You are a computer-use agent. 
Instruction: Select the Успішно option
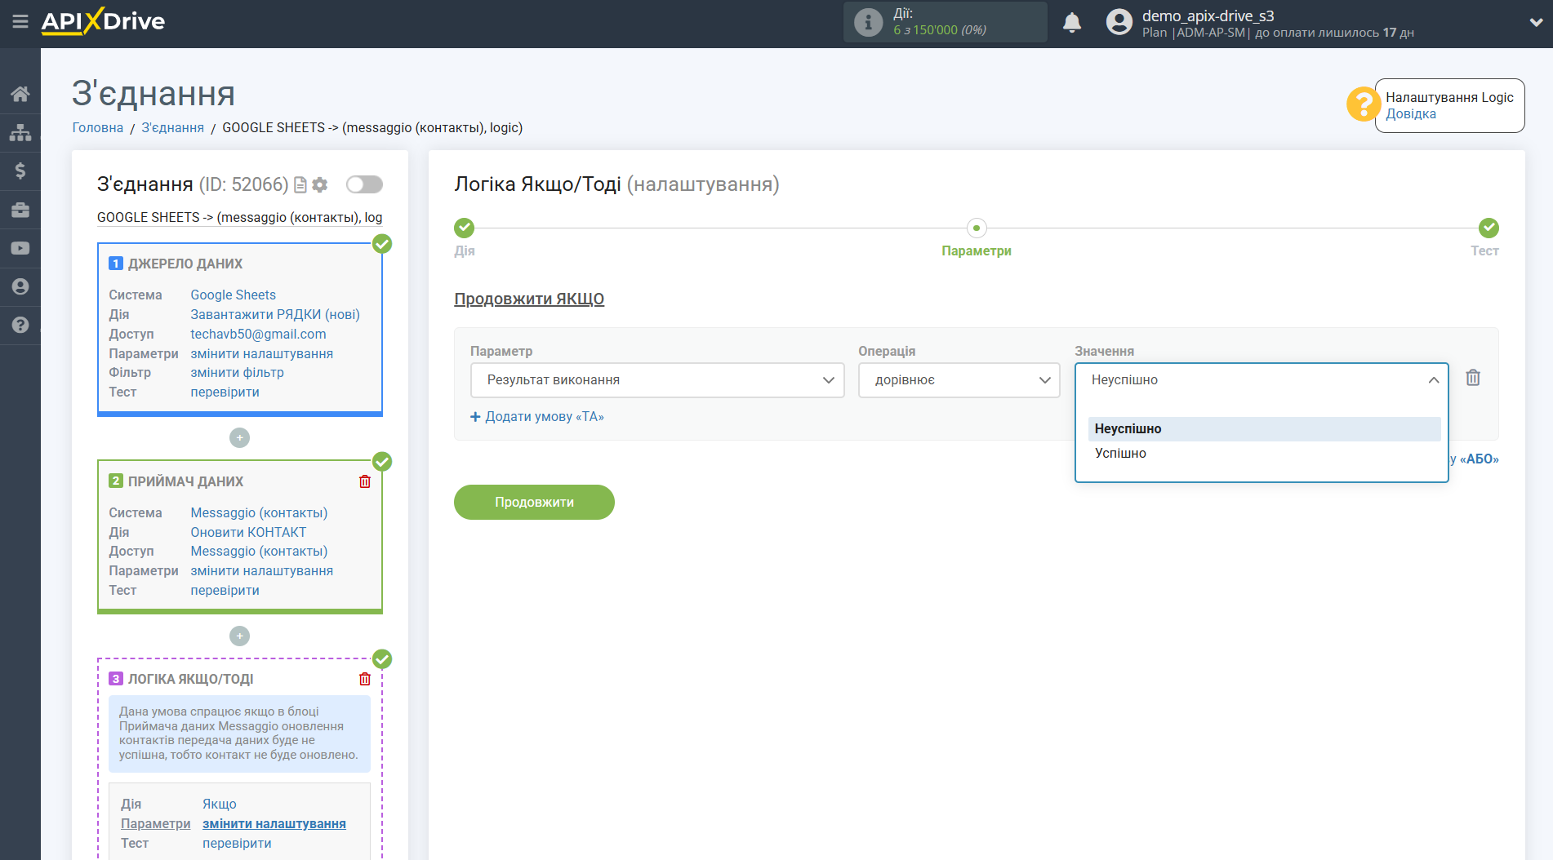pos(1120,454)
